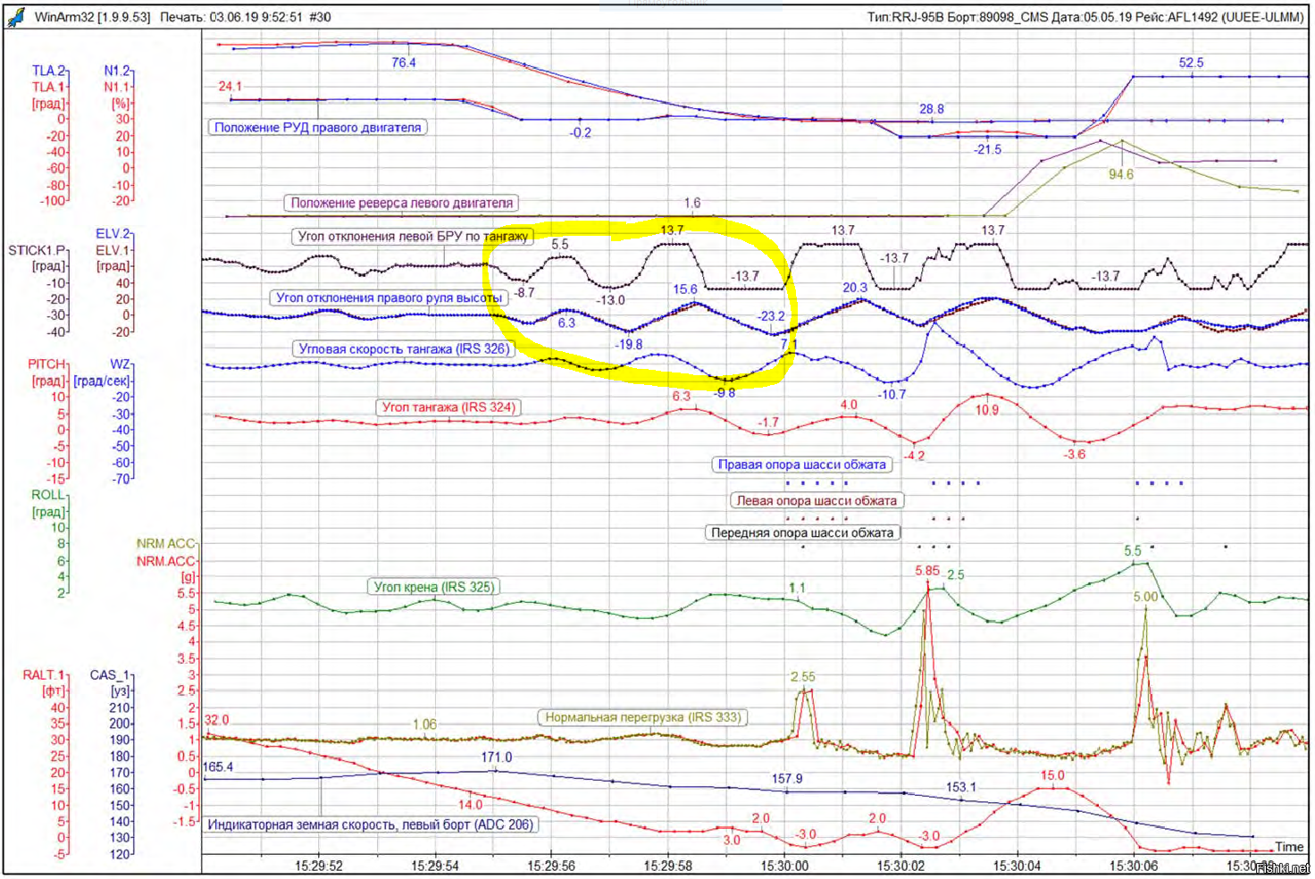Click label 'Передняя опора шасси обжата'
Screen dimensions: 1315x879
point(802,532)
